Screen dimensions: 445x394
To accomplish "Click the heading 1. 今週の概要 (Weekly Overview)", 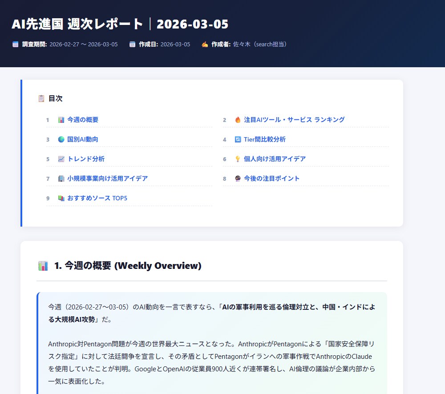I will 128,266.
